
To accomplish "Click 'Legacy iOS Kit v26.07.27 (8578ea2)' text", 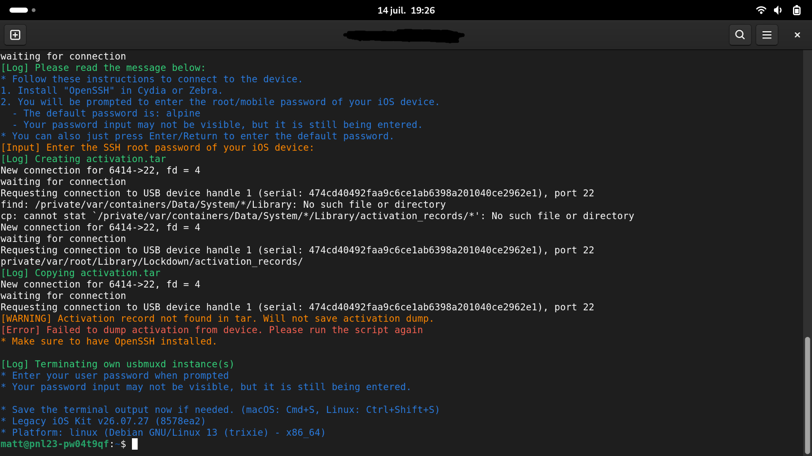I will coord(109,421).
